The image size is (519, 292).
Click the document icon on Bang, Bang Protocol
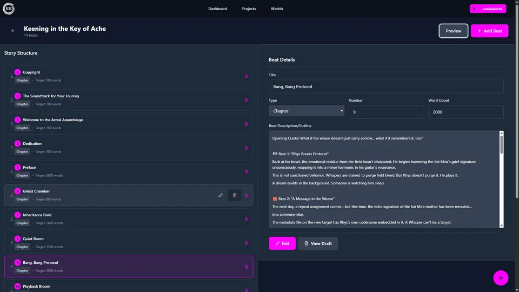pos(247,267)
